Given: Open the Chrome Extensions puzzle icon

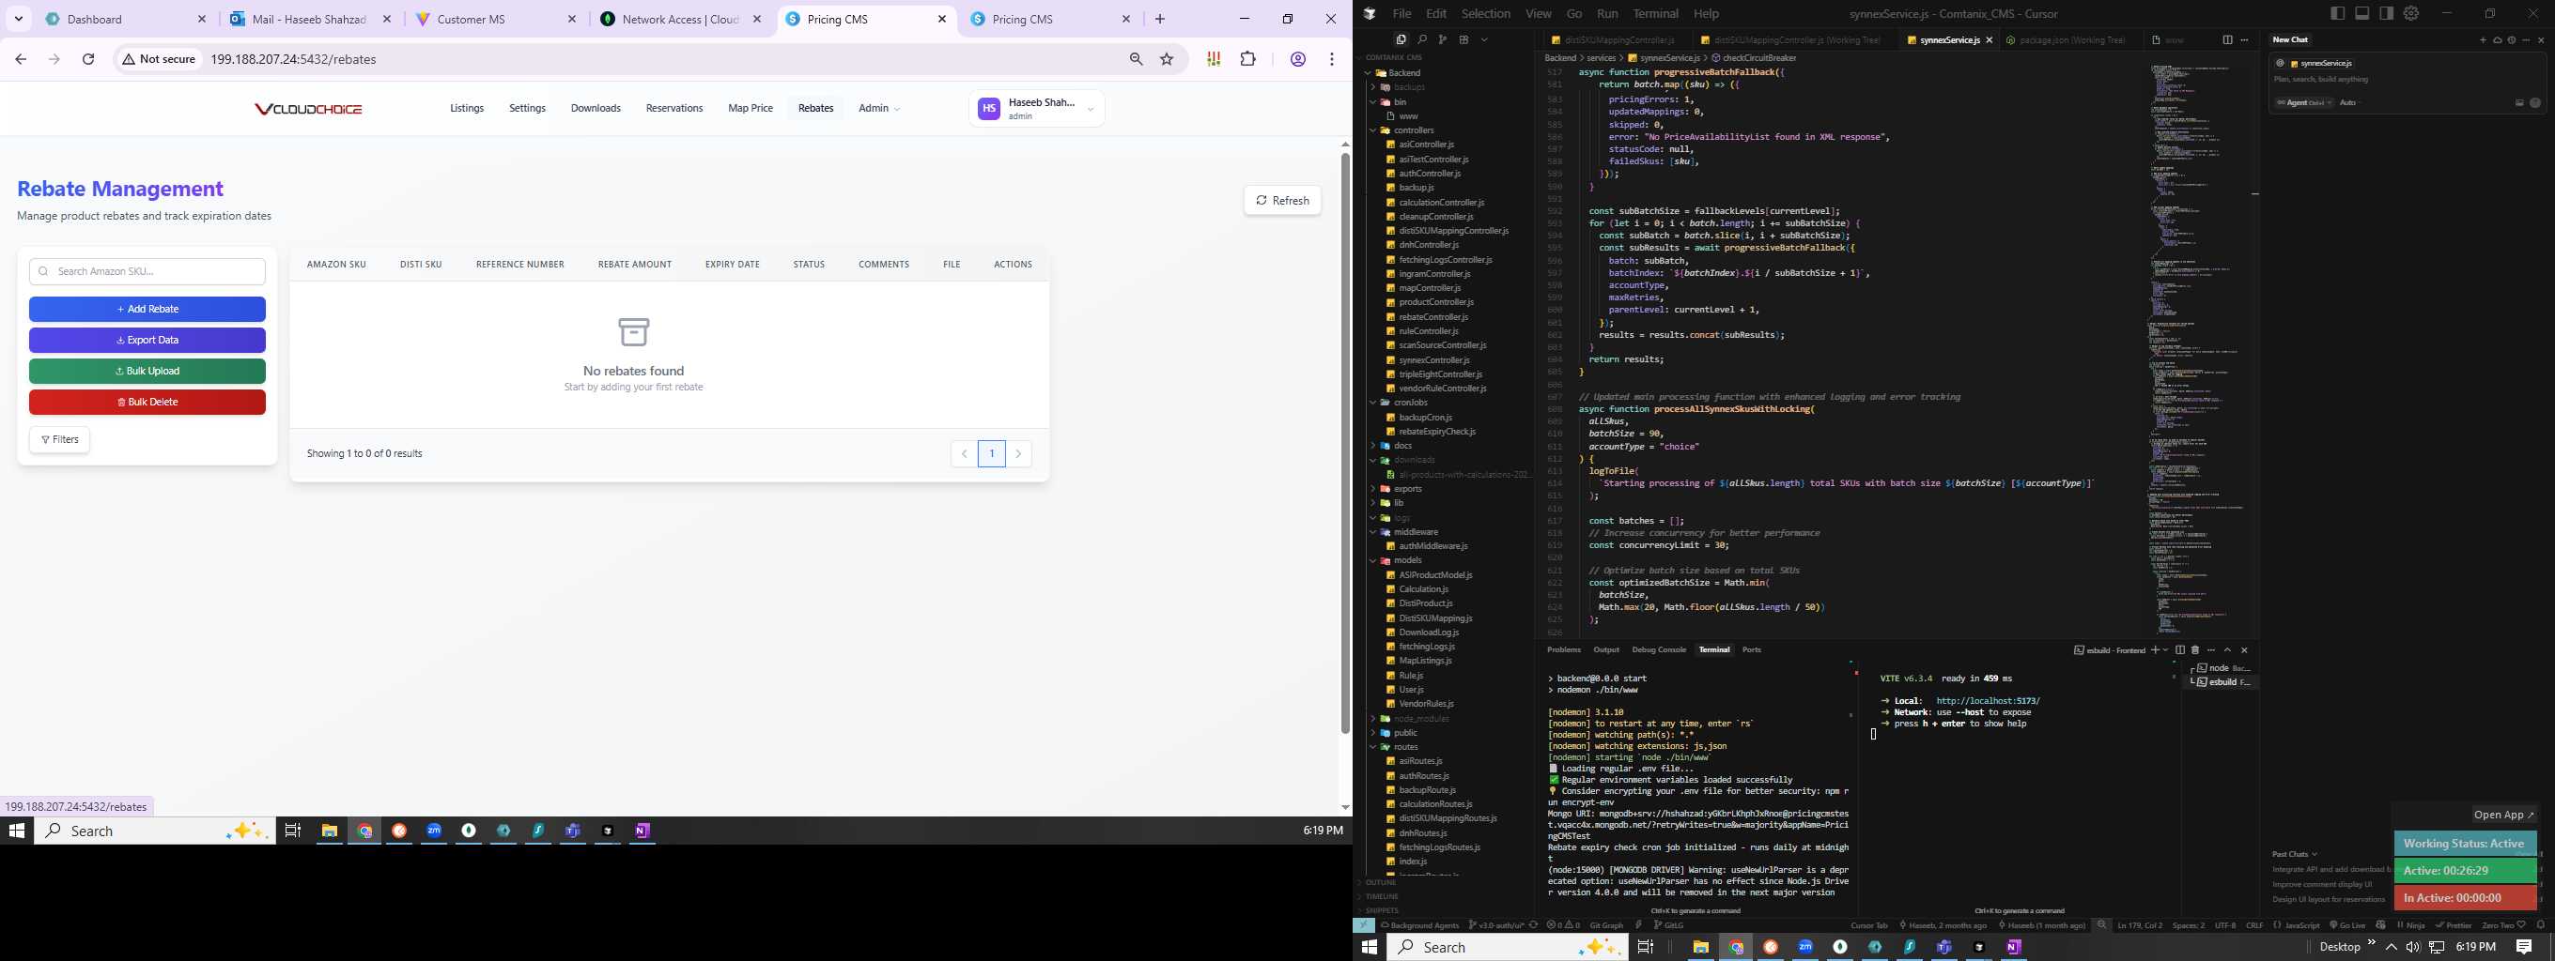Looking at the screenshot, I should [x=1247, y=59].
